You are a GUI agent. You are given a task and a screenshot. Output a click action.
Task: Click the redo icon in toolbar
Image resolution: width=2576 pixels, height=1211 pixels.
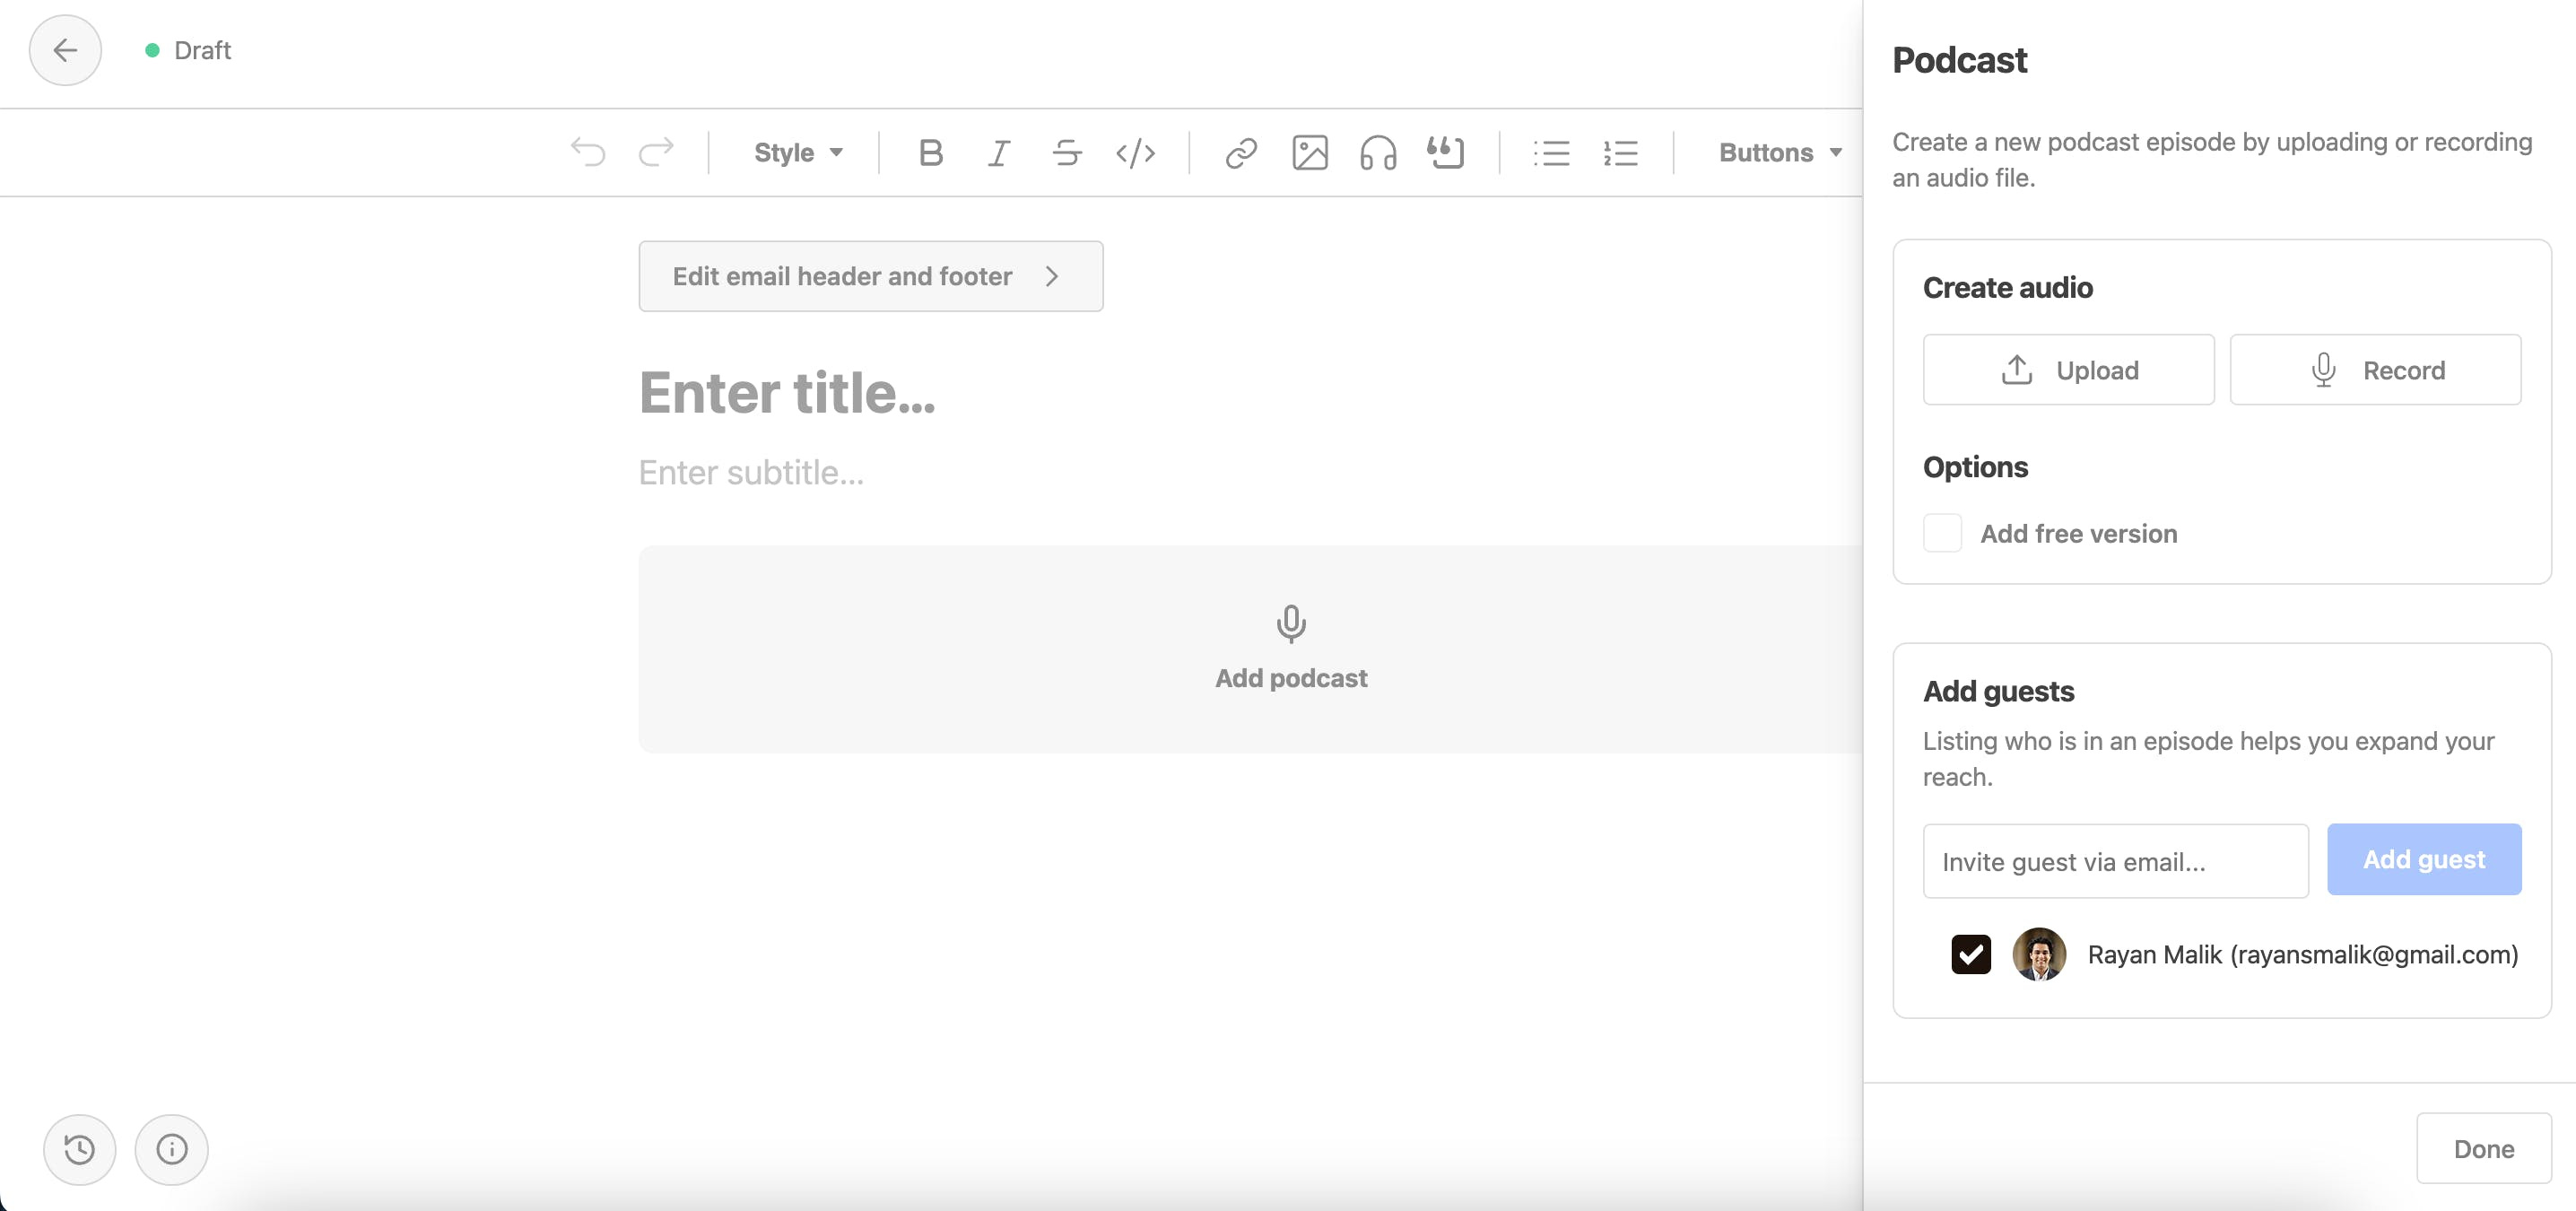[x=656, y=153]
